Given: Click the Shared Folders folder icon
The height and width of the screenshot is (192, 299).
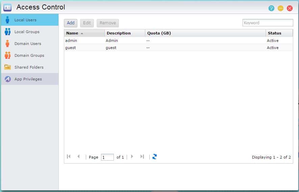Looking at the screenshot, I should pyautogui.click(x=7, y=67).
